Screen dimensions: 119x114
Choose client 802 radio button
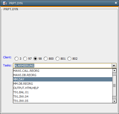click(x=69, y=59)
